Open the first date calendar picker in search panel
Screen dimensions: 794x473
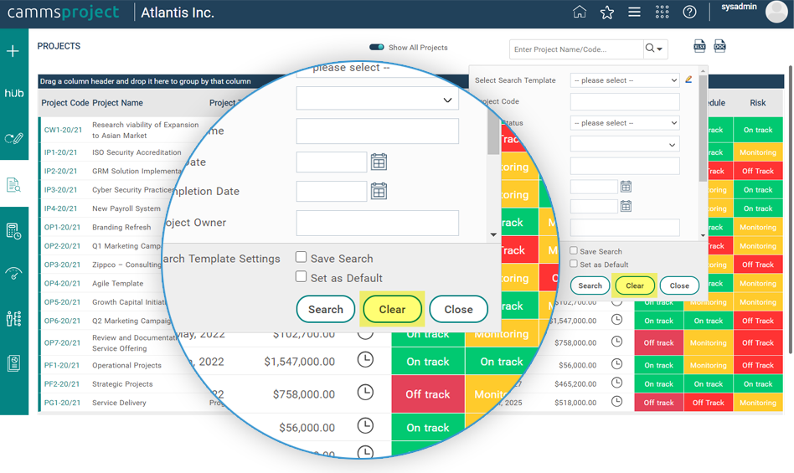point(626,187)
